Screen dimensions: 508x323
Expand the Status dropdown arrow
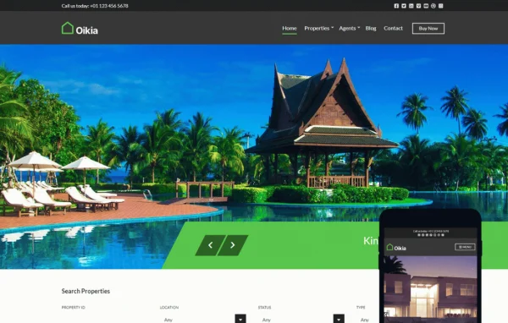coord(339,319)
